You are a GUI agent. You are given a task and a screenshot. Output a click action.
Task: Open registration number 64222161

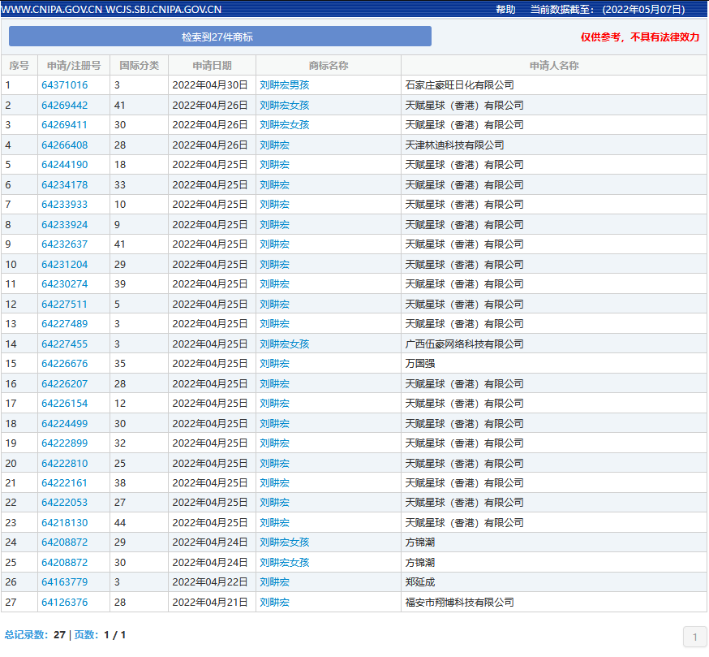click(65, 483)
